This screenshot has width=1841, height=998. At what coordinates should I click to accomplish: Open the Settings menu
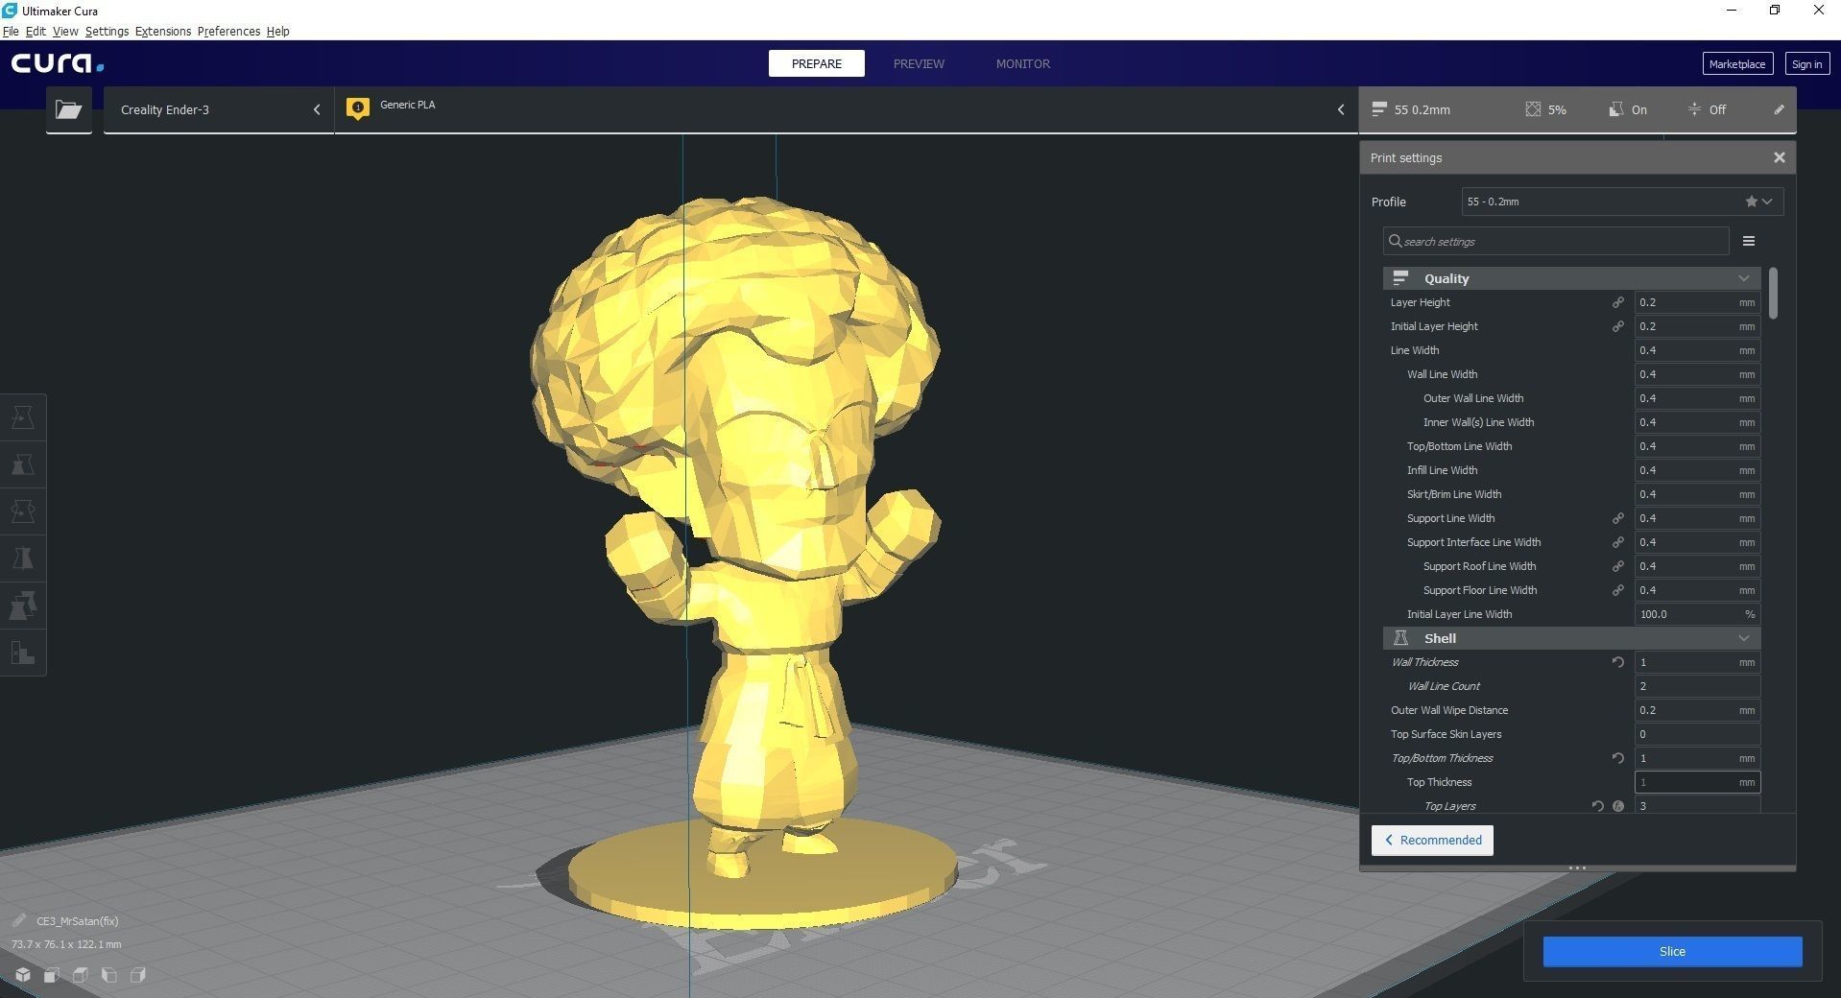tap(107, 31)
